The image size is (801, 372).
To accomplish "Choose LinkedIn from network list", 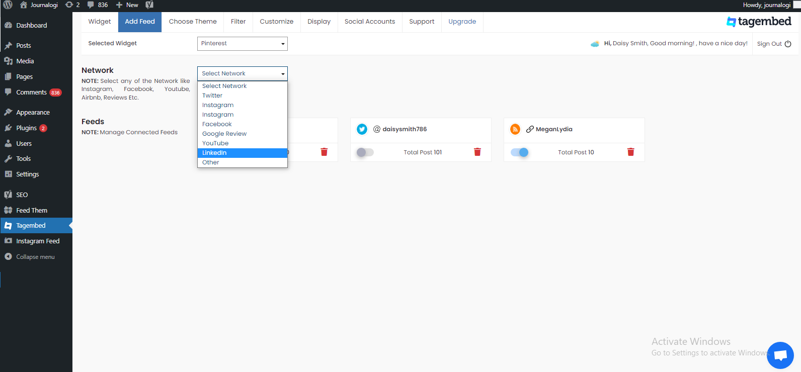I will pos(243,153).
